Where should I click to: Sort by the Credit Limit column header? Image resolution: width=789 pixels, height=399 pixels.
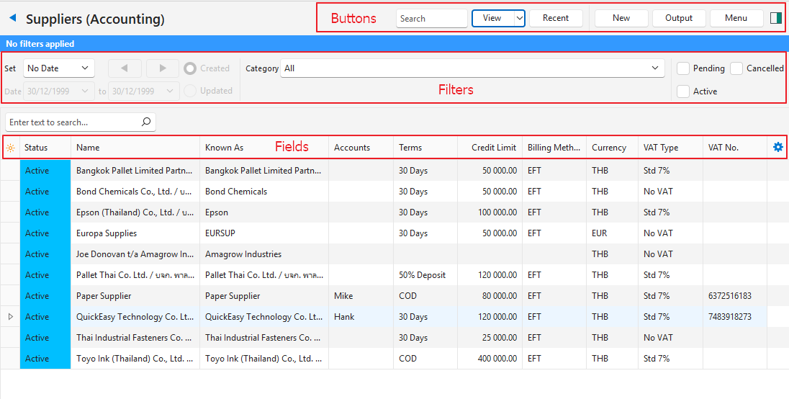pyautogui.click(x=493, y=148)
